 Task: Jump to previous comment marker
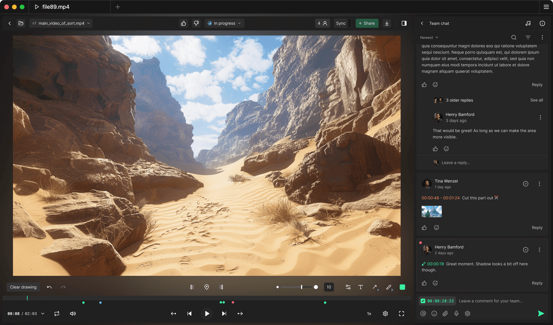(173, 314)
